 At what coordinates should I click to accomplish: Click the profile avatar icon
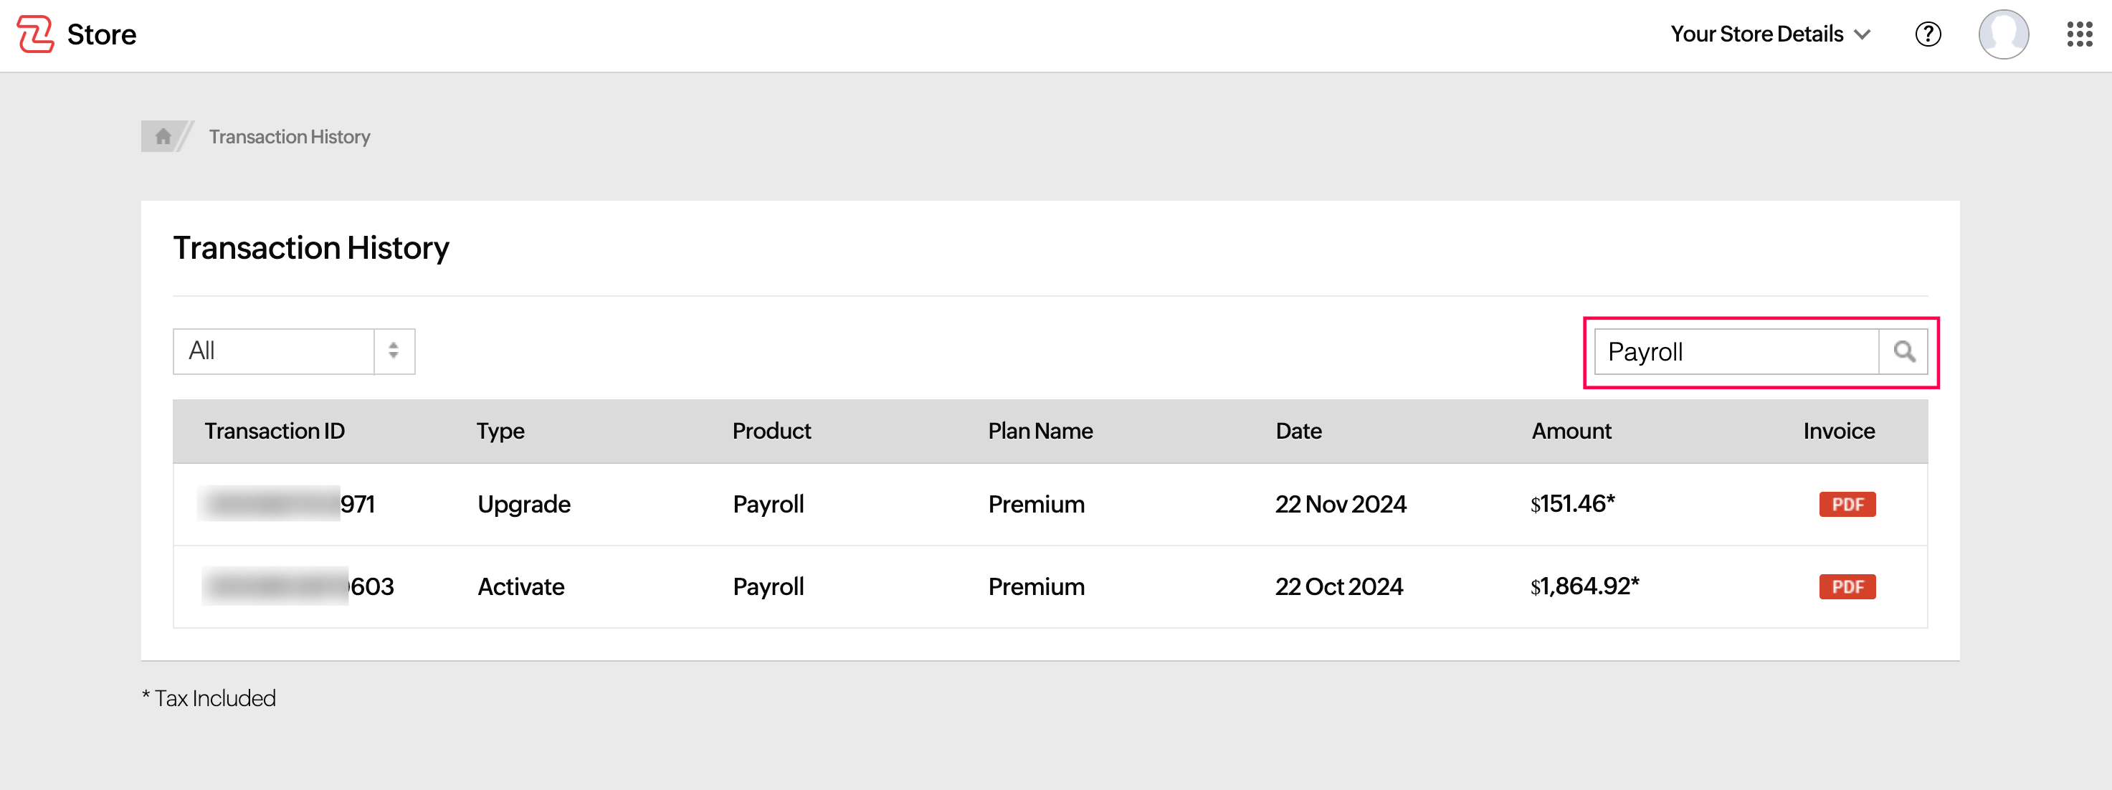tap(2004, 34)
